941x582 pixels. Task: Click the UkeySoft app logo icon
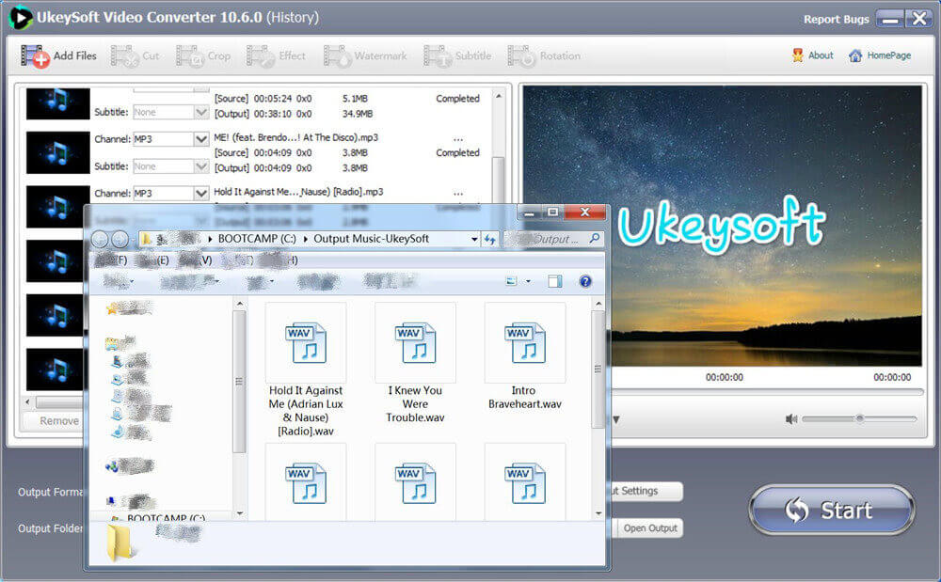(x=21, y=17)
